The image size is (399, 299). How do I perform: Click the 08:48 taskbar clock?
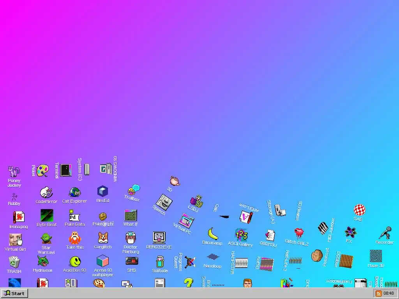(x=388, y=294)
